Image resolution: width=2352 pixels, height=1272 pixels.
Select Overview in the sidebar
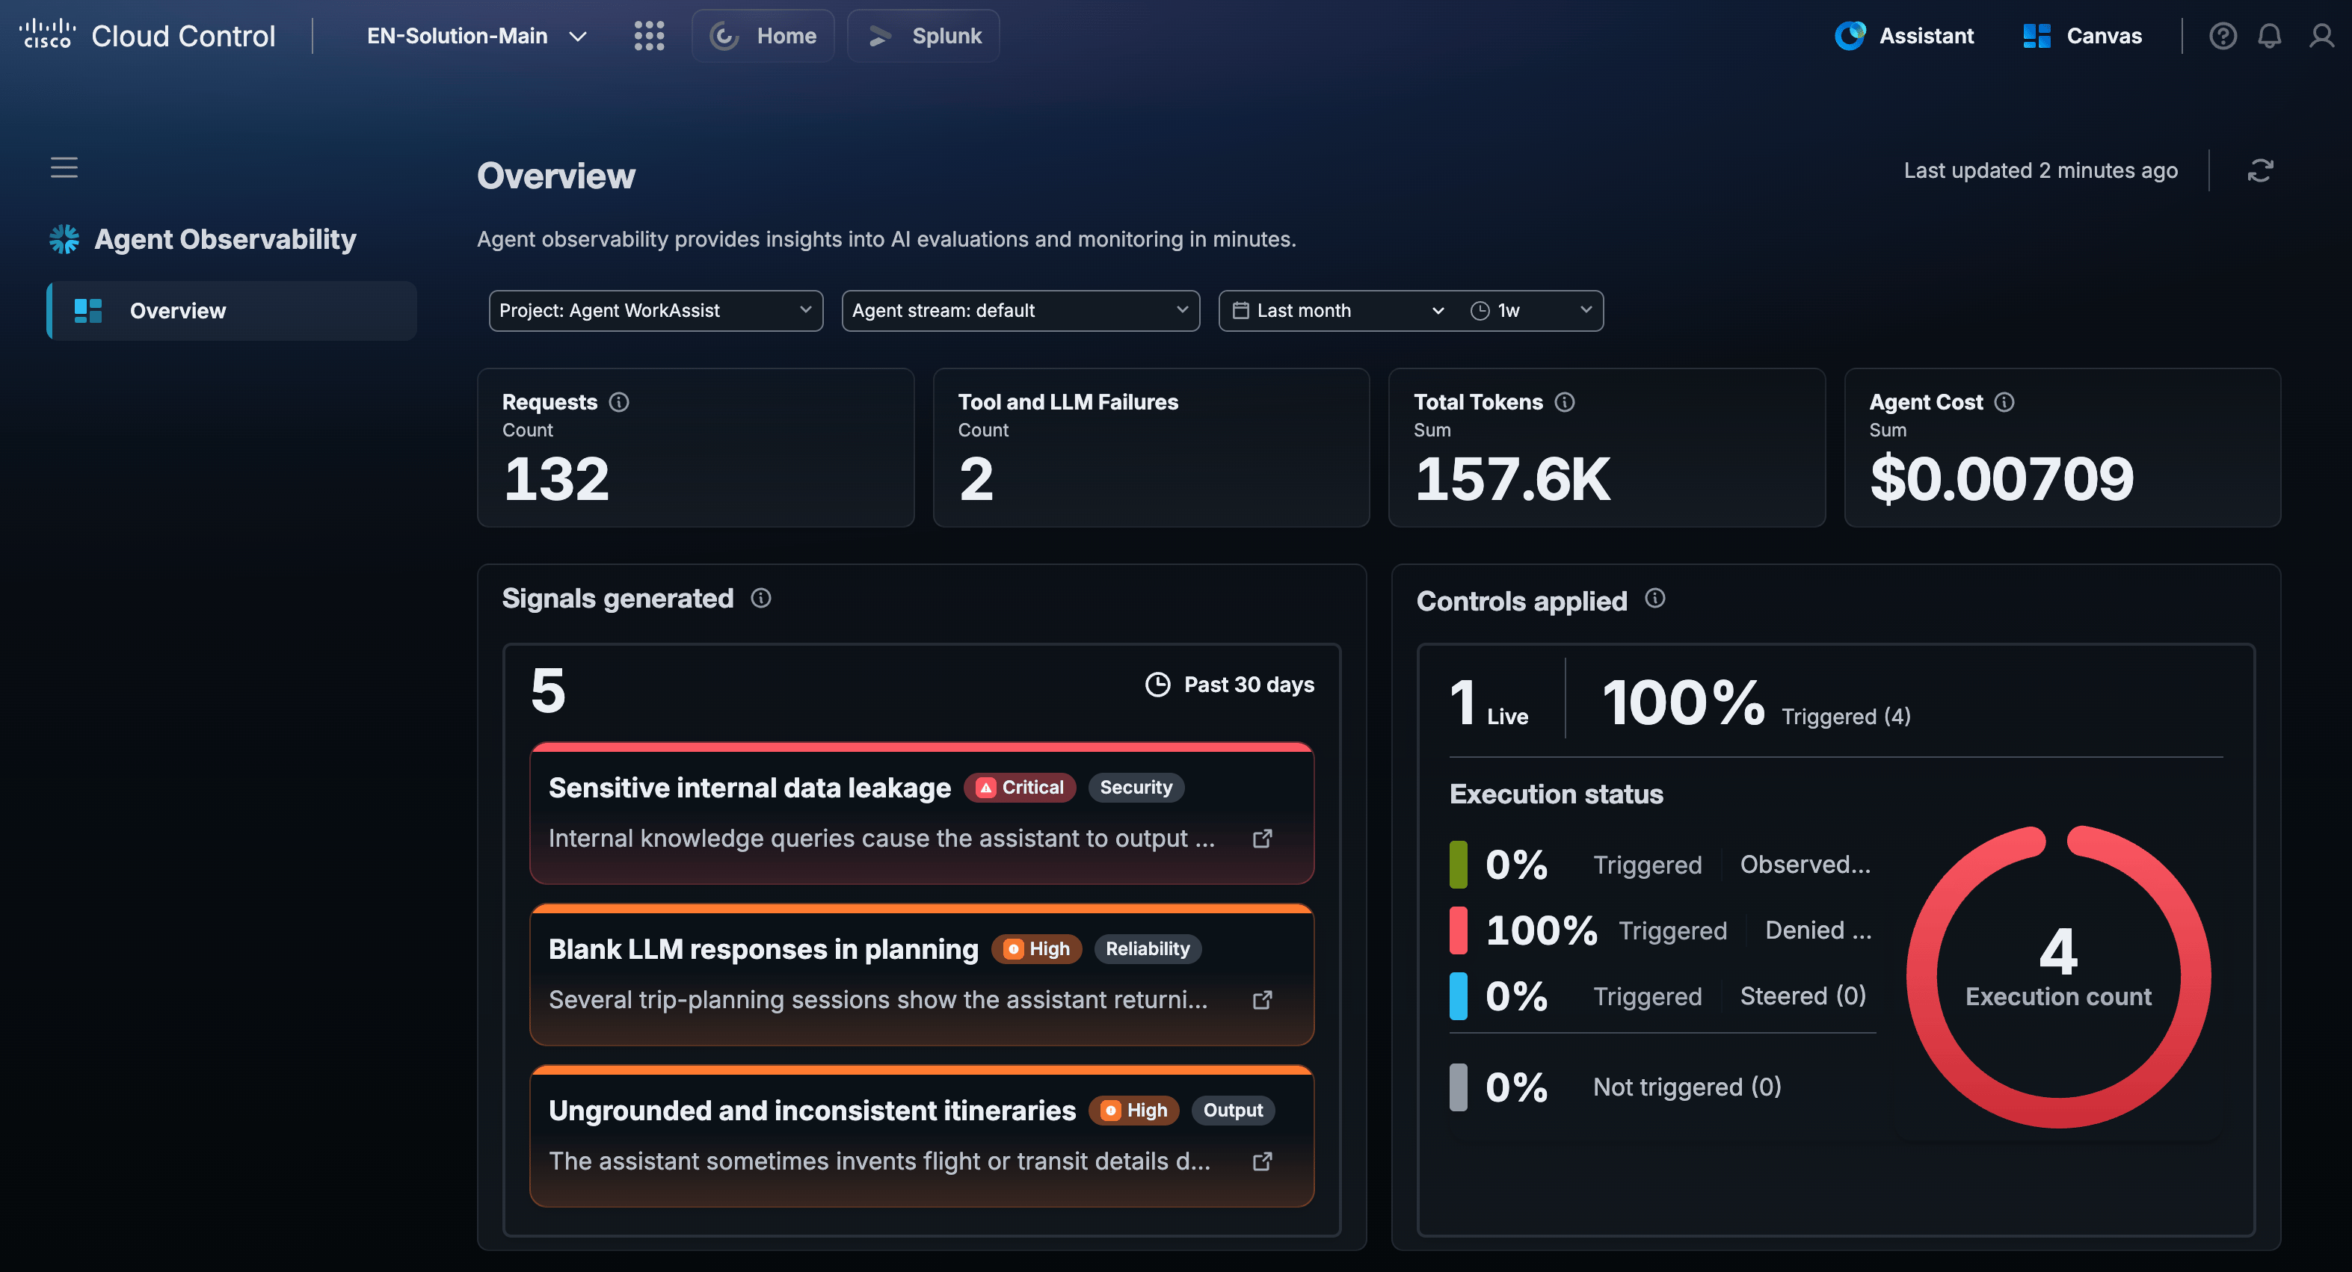pyautogui.click(x=232, y=310)
